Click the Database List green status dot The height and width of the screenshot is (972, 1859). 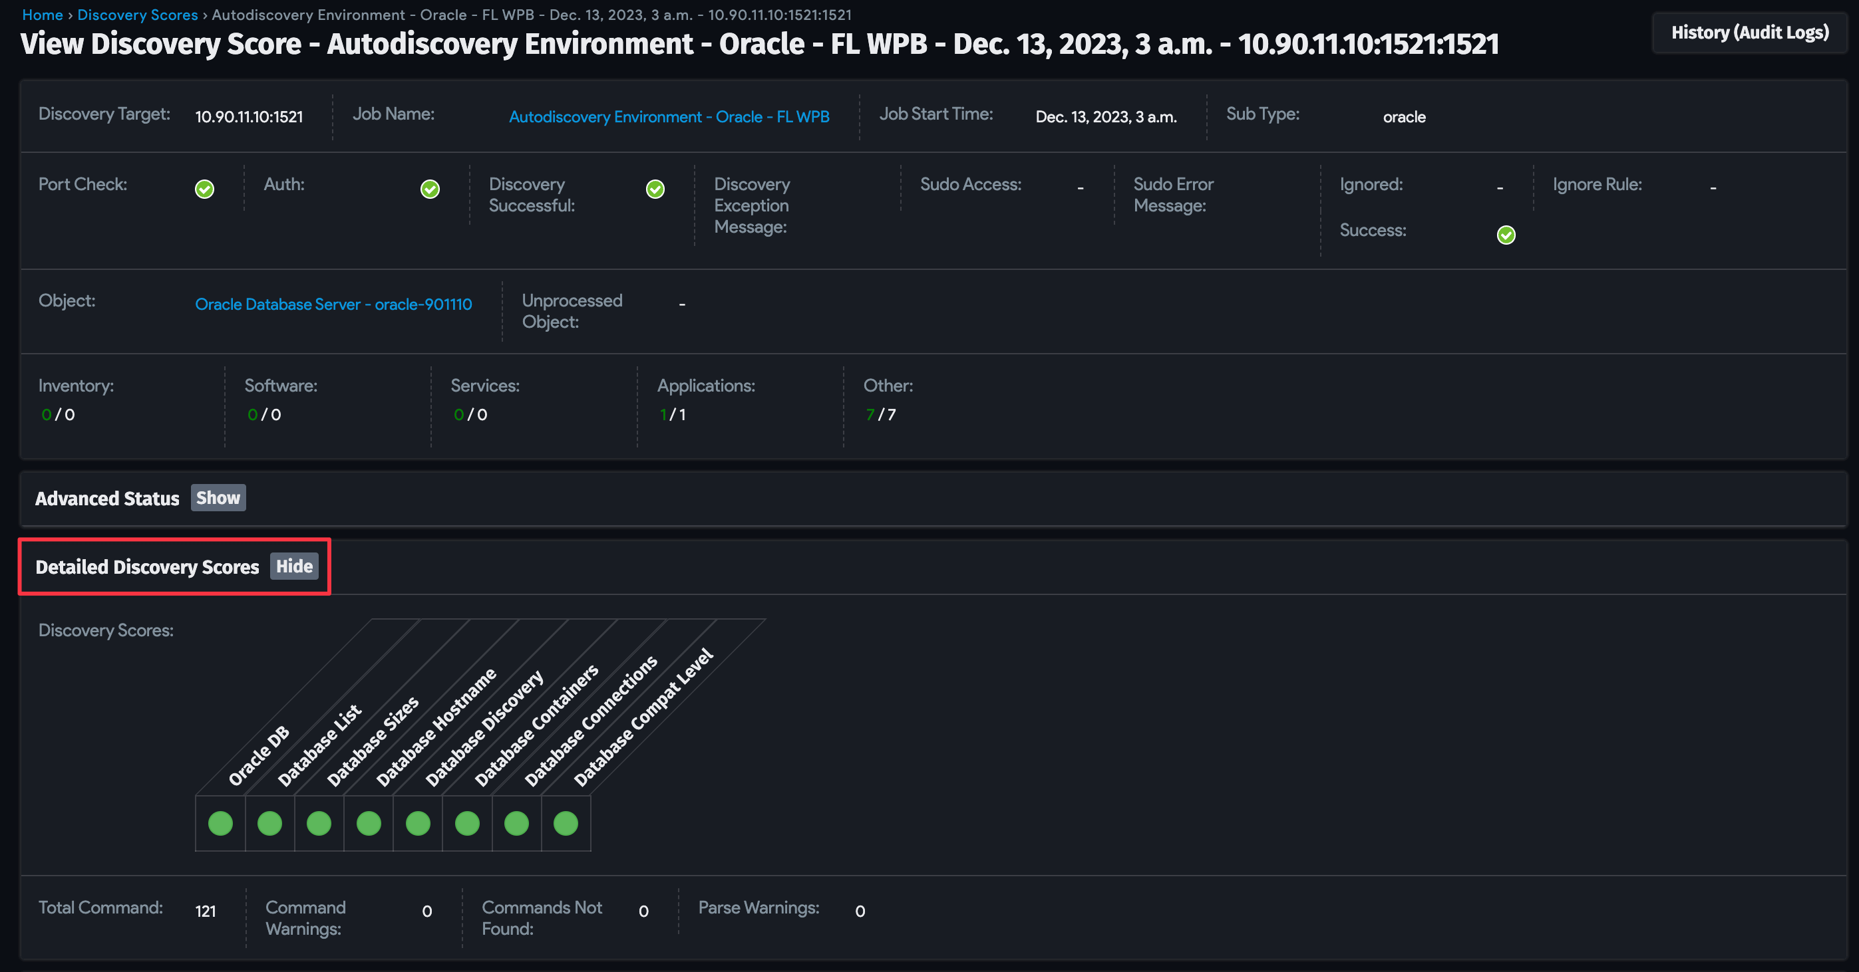[x=270, y=822]
